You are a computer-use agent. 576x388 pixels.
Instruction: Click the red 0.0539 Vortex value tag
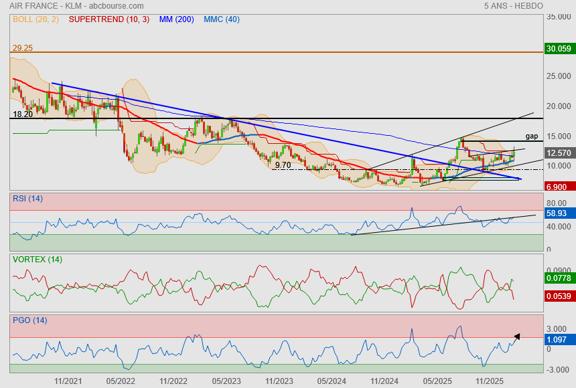(x=560, y=296)
